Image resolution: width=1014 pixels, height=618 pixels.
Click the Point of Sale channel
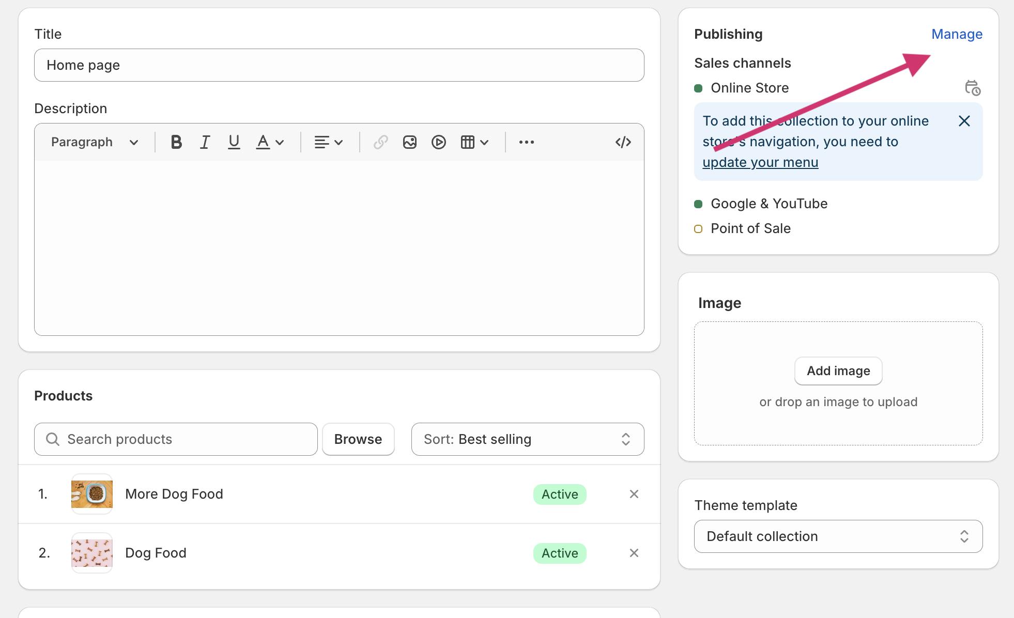tap(750, 228)
